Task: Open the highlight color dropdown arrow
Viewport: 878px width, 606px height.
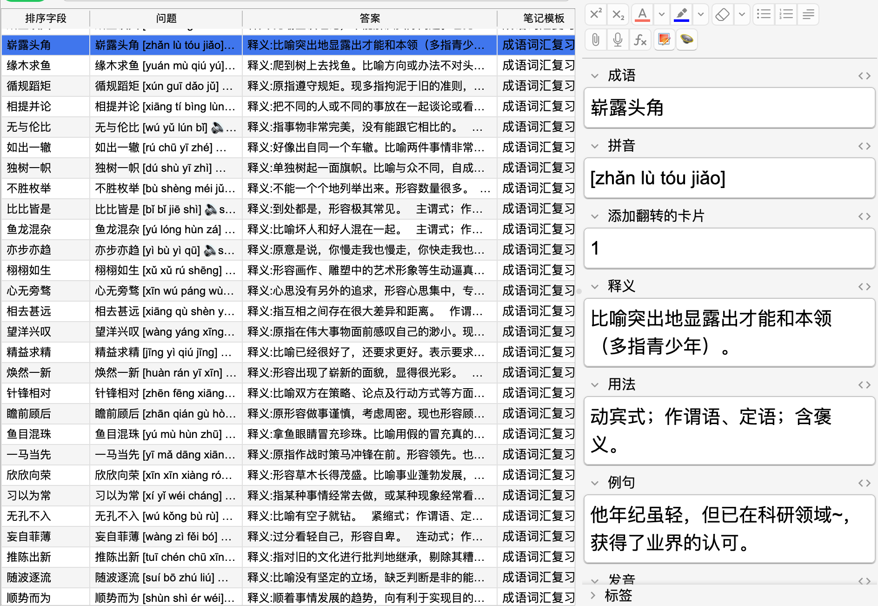Action: click(x=700, y=14)
